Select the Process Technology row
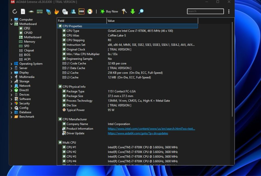The image size is (261, 176). (x=128, y=100)
